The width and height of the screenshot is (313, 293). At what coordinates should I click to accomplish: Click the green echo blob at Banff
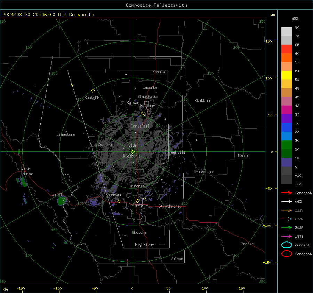point(62,201)
